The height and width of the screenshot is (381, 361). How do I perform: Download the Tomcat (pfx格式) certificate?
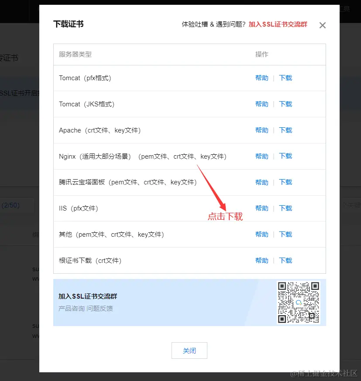pos(285,78)
